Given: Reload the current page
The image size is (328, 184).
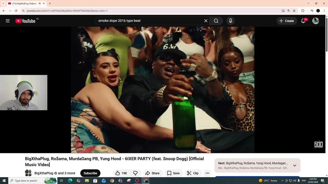Looking at the screenshot, I should (x=16, y=11).
